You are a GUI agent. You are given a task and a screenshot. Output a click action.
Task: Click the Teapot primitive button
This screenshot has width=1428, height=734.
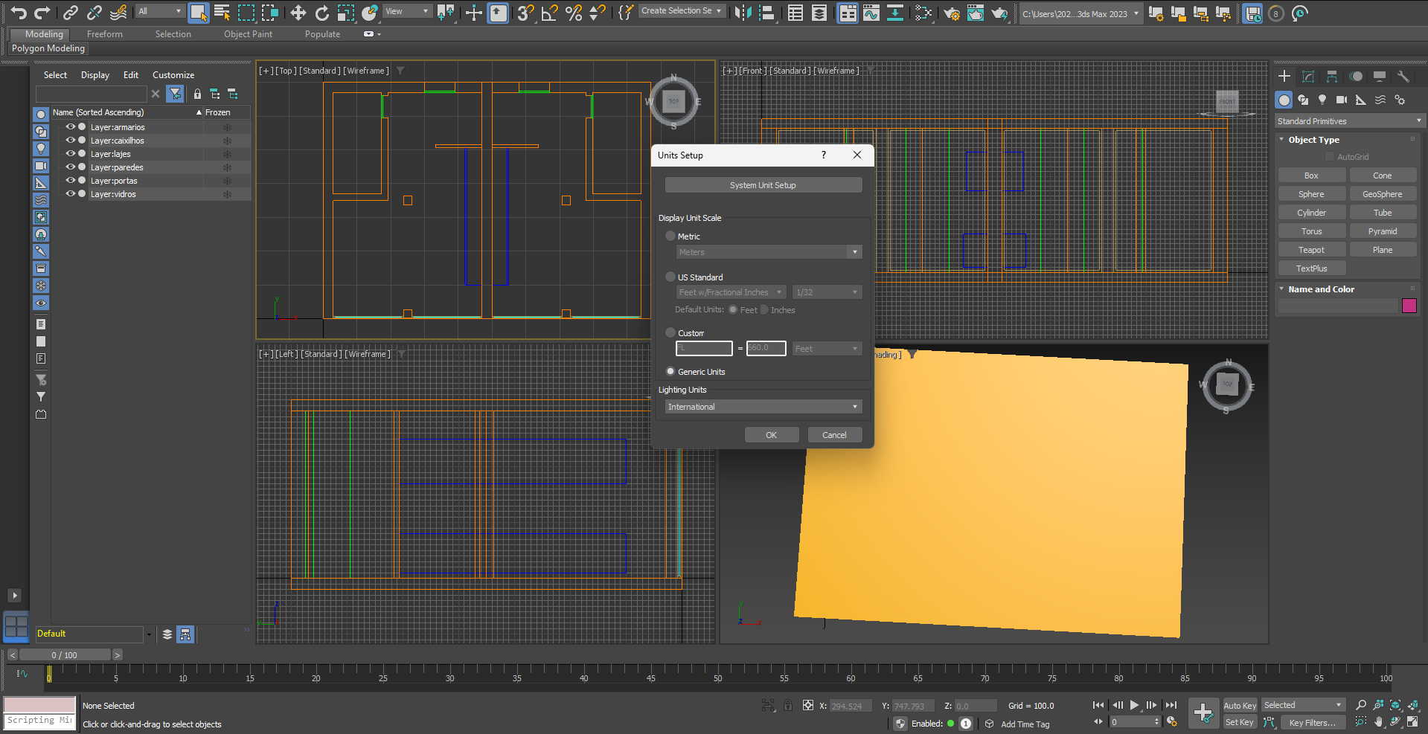(1311, 250)
